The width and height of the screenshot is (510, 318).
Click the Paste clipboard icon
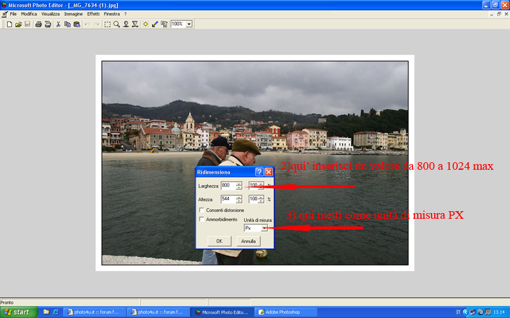click(x=76, y=24)
